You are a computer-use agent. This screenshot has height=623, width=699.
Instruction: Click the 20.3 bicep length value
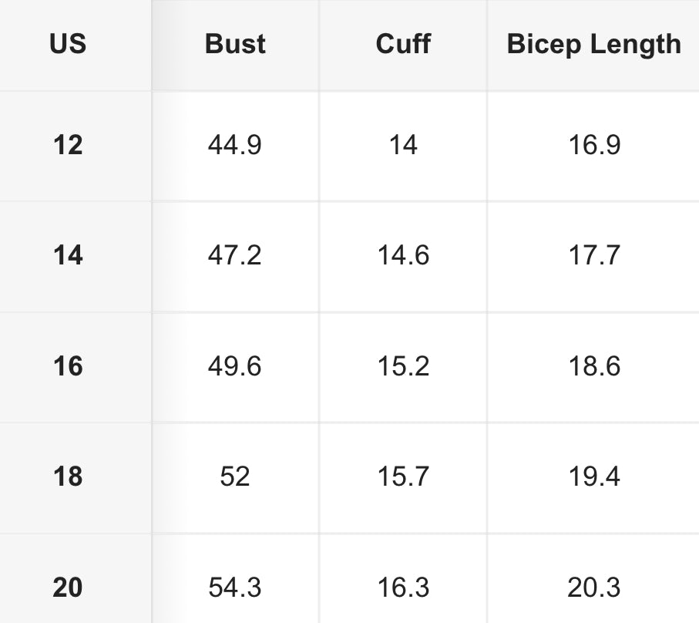(x=594, y=588)
